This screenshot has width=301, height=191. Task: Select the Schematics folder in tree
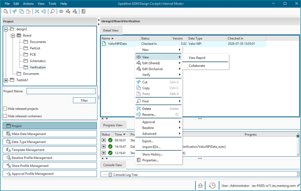point(37,61)
